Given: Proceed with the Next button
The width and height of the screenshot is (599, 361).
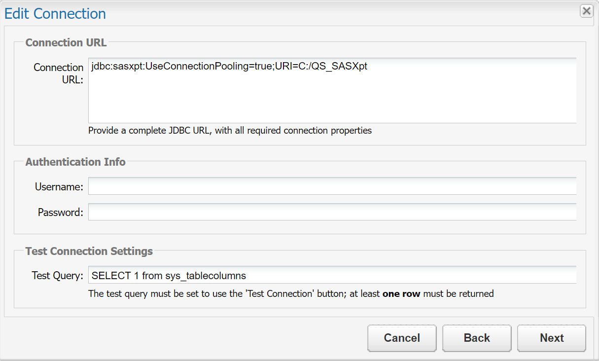Looking at the screenshot, I should (x=551, y=338).
